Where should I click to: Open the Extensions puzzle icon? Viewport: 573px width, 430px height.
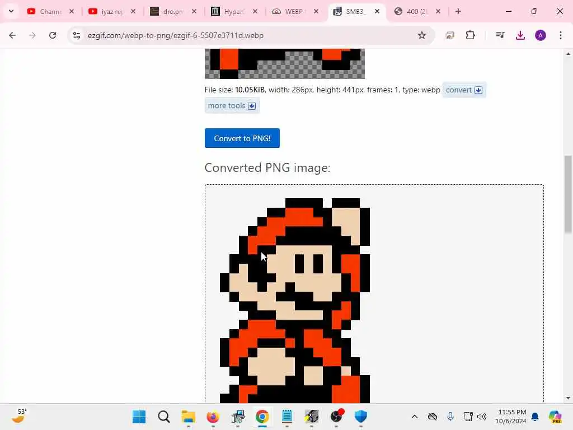coord(470,35)
